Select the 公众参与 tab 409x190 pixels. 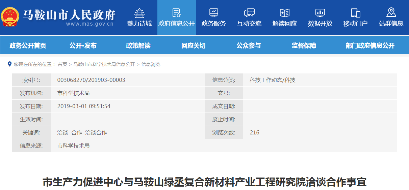(249, 46)
